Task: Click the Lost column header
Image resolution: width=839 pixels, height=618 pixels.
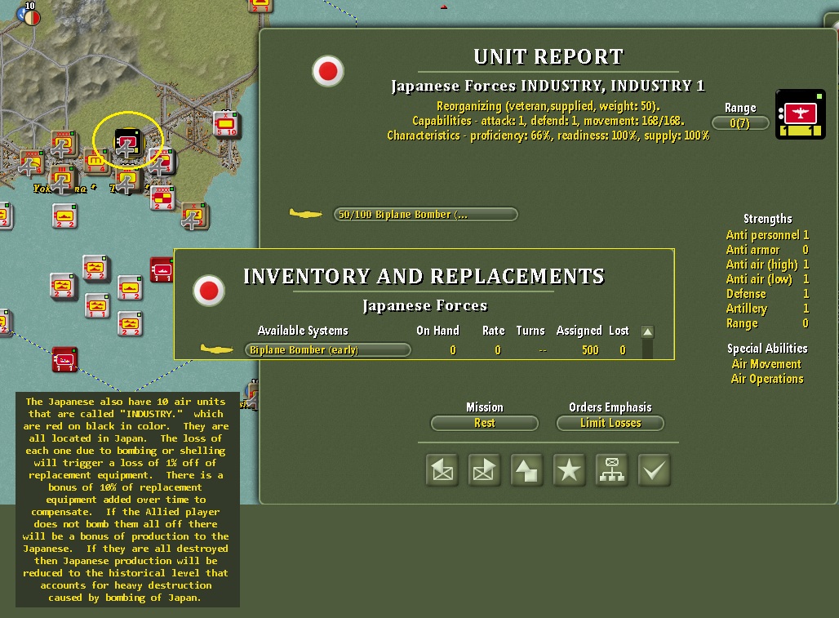Action: (619, 331)
